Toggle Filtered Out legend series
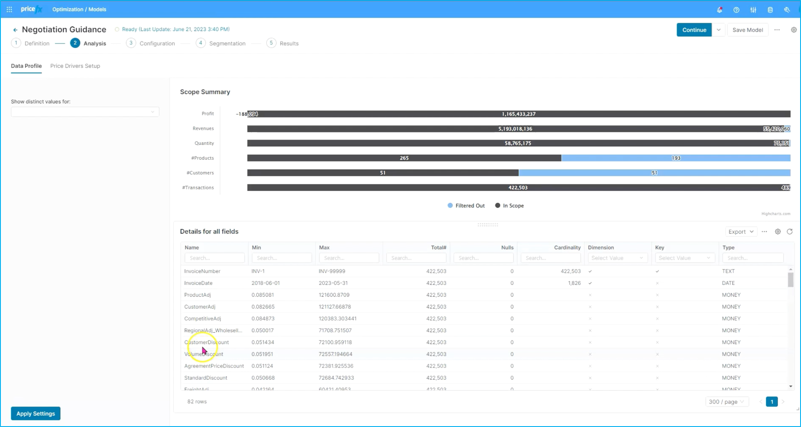This screenshot has width=801, height=427. point(466,206)
